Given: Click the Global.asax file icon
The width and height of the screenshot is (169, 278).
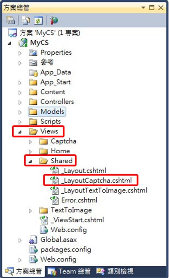Looking at the screenshot, I should pos(33,240).
